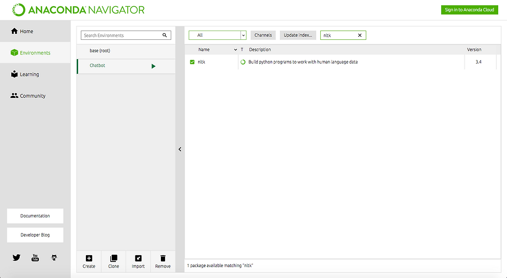Screen dimensions: 507x278
Task: Click the green circle icon for nltk
Action: tap(243, 62)
